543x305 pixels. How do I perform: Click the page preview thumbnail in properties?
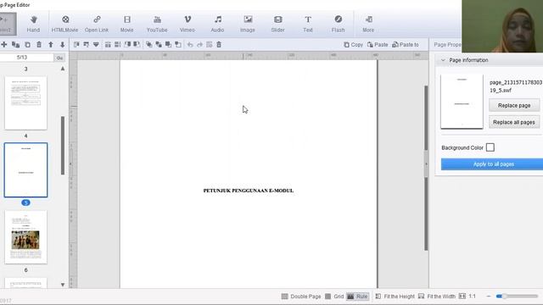[x=462, y=102]
